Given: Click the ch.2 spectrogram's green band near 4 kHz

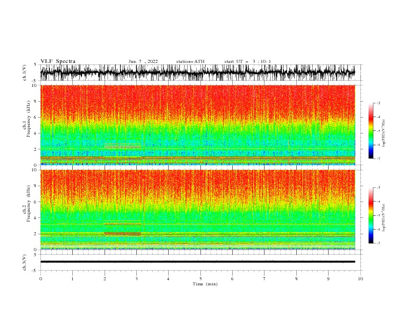Looking at the screenshot, I should 197,218.
